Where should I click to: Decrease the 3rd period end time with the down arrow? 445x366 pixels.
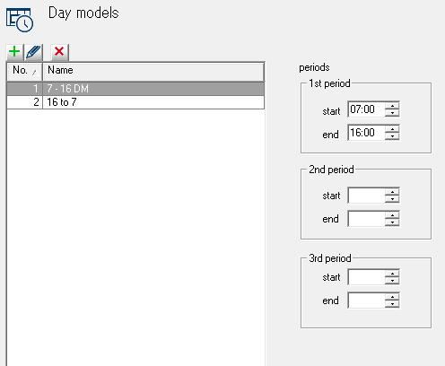tap(392, 304)
